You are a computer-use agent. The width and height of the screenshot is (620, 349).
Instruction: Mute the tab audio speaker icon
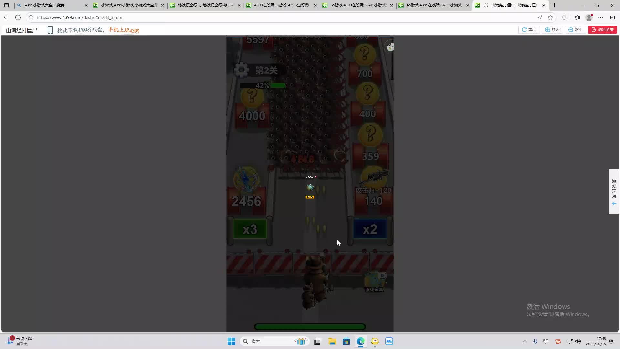[485, 5]
